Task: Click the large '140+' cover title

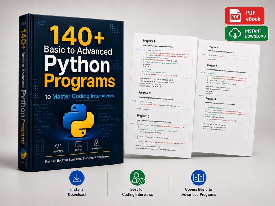Action: tap(77, 36)
